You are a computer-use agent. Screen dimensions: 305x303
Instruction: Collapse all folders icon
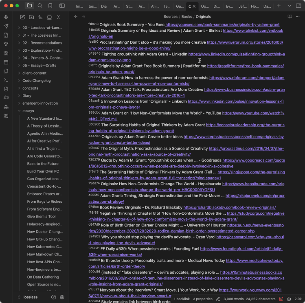coord(58,17)
